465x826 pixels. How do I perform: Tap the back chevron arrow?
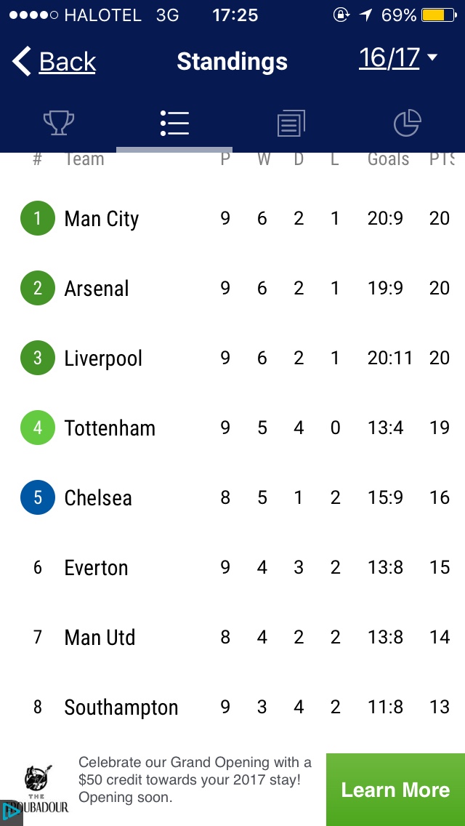coord(22,62)
